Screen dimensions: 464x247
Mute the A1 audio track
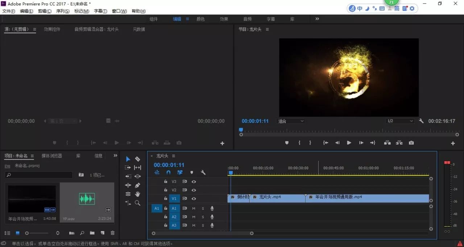point(194,208)
